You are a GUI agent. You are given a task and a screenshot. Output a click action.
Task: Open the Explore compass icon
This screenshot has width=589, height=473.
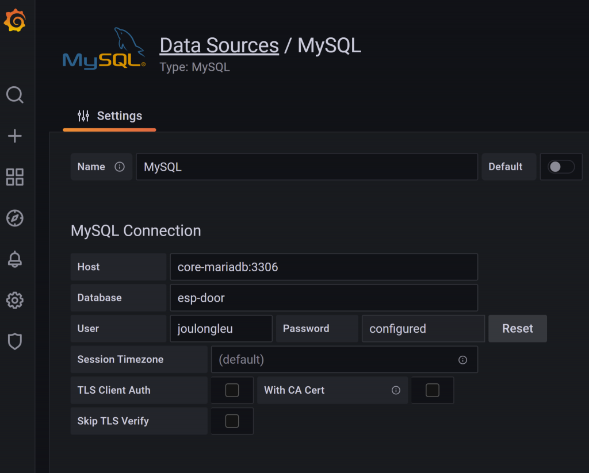[15, 218]
